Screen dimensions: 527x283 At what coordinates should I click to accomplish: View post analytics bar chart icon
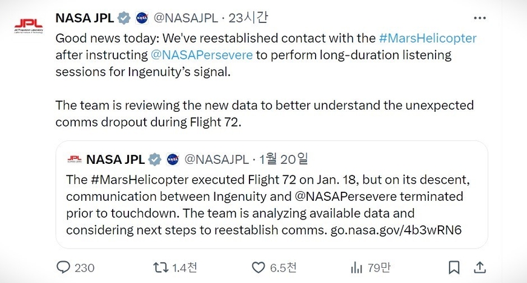tap(356, 267)
